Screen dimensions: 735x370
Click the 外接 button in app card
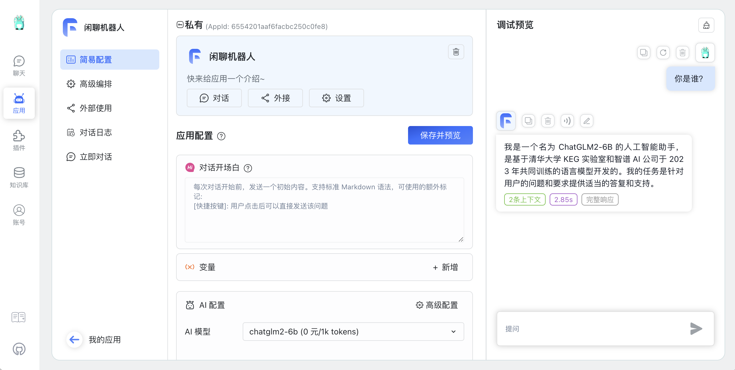click(x=275, y=98)
